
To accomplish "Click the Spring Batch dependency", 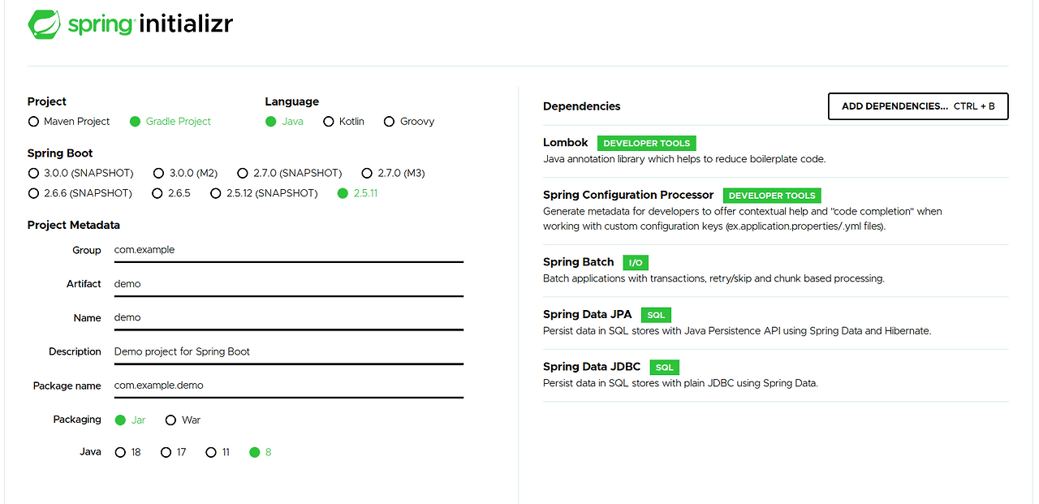I will point(579,262).
